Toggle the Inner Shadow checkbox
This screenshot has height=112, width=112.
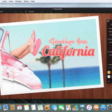108,52
